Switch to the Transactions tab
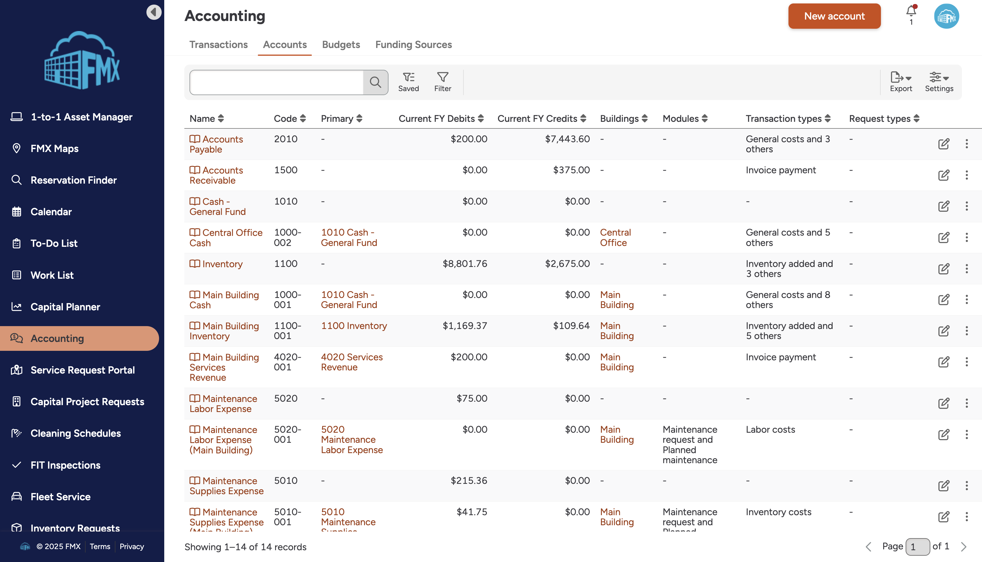The width and height of the screenshot is (982, 562). click(x=218, y=45)
